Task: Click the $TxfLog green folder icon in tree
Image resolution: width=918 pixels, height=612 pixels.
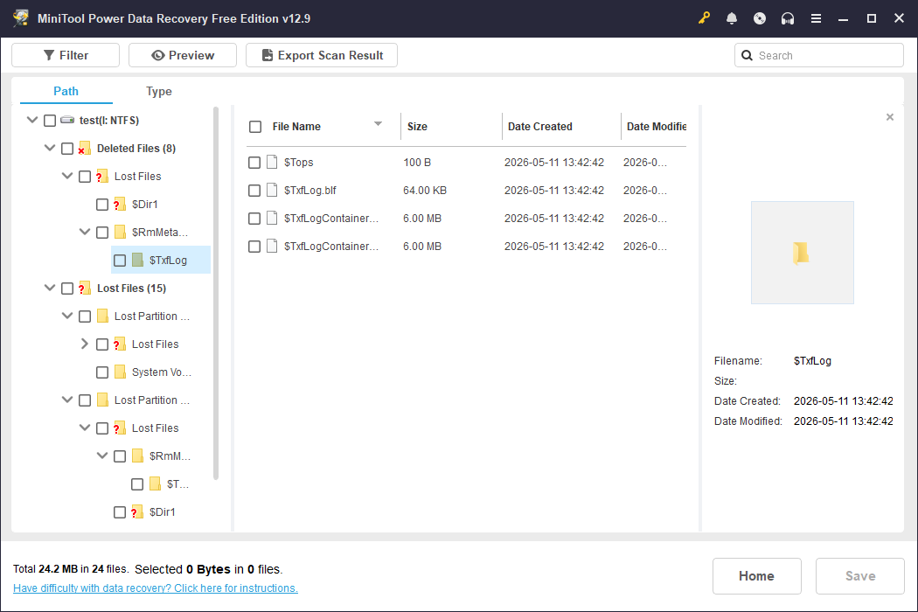Action: tap(137, 260)
